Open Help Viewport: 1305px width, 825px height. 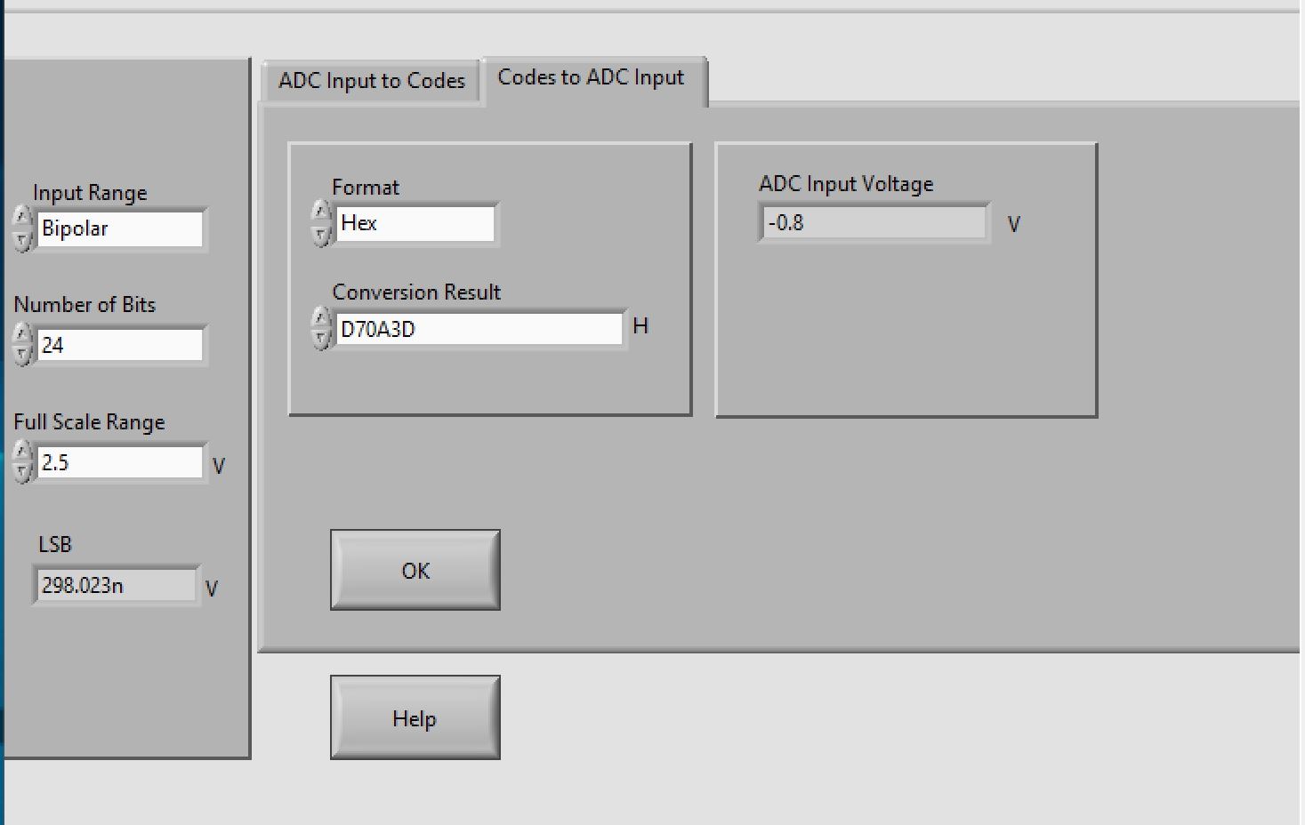pos(415,717)
